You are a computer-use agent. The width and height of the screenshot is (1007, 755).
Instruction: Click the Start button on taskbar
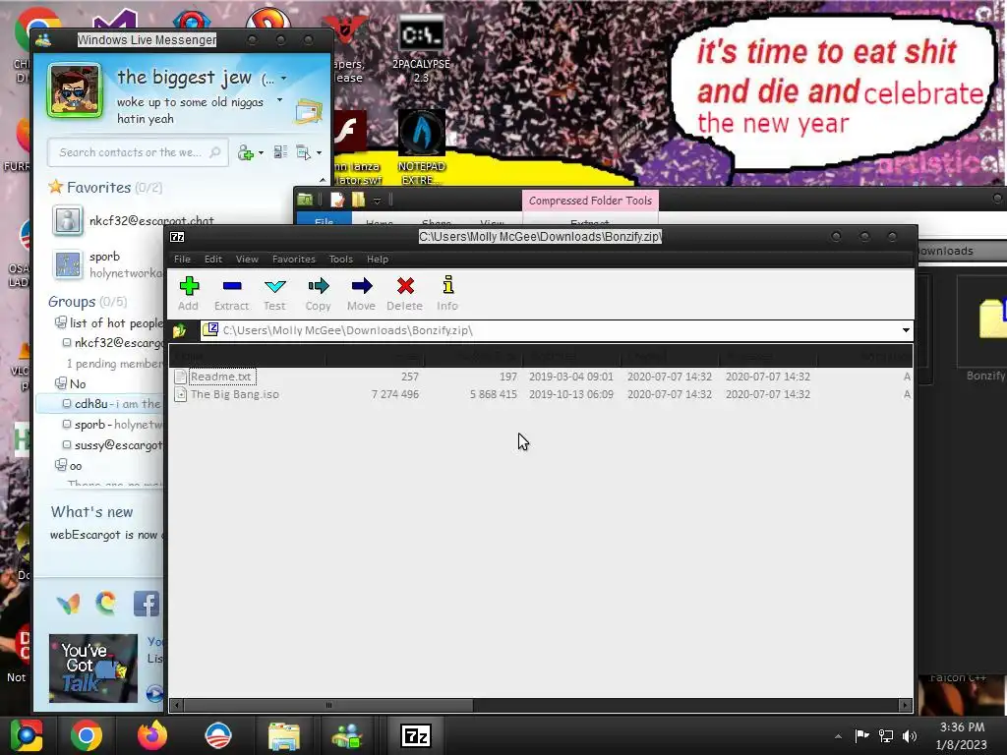pyautogui.click(x=27, y=735)
